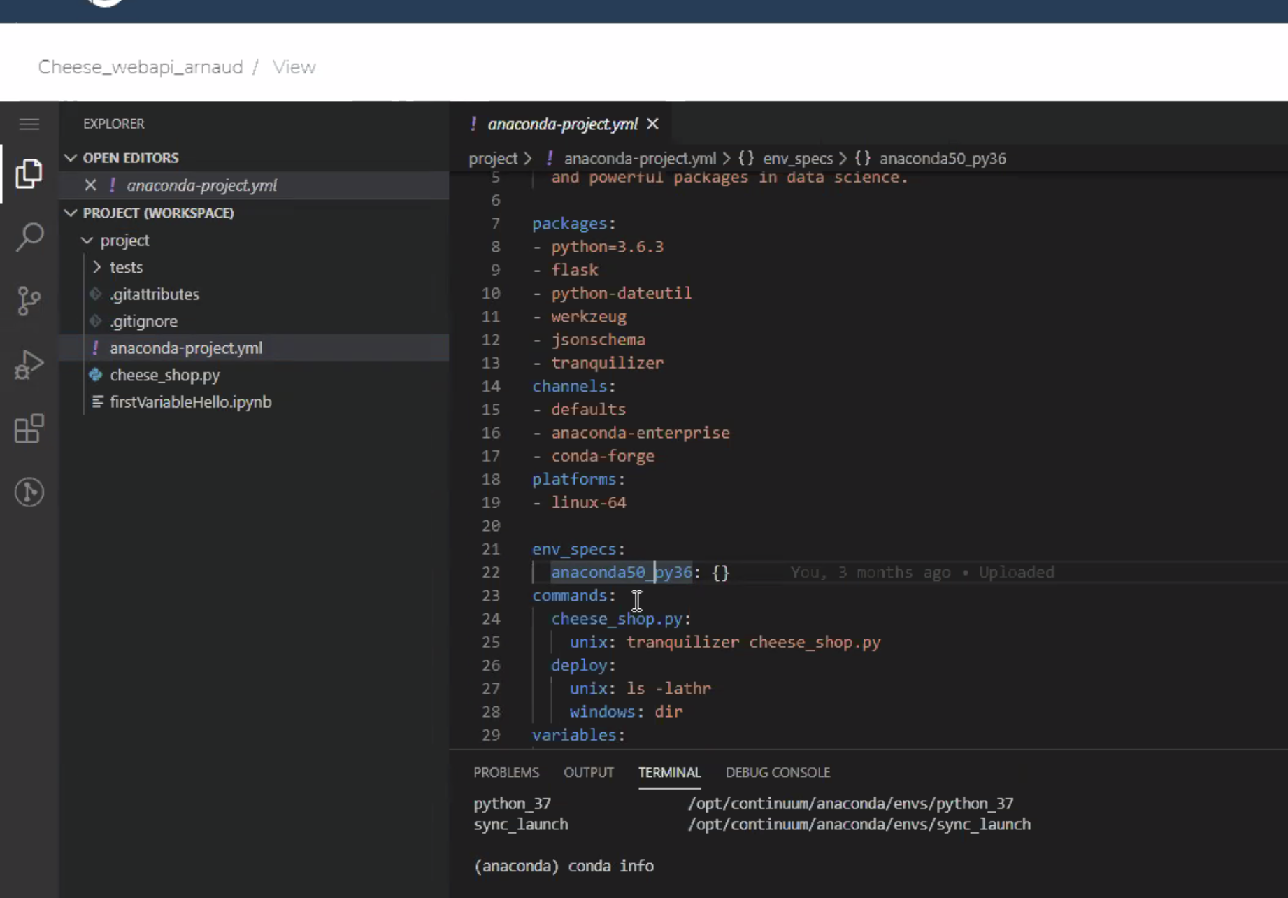This screenshot has height=898, width=1288.
Task: Click the Python icon next to cheese_shop.py
Action: pyautogui.click(x=96, y=375)
